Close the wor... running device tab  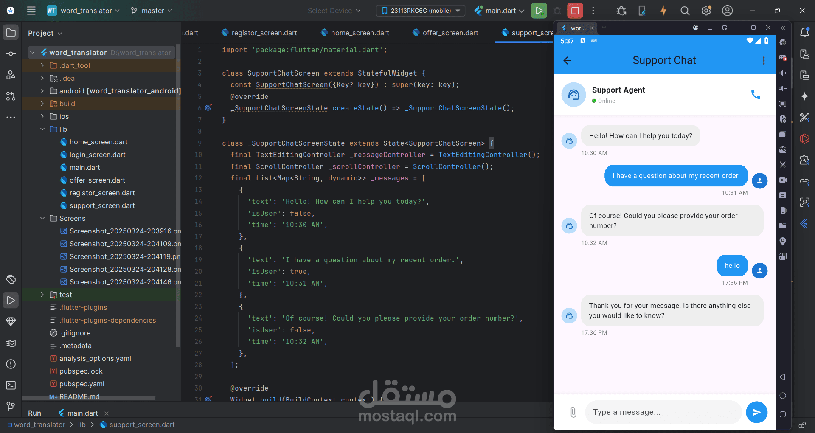(592, 28)
